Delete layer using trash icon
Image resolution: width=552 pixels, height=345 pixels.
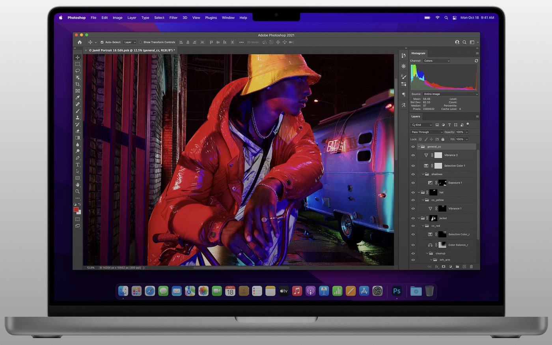(471, 267)
